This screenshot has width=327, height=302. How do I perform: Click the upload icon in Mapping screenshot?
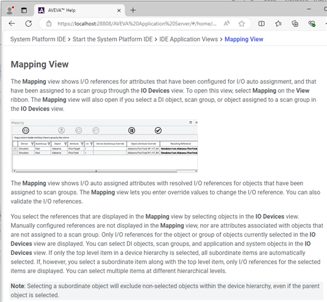coord(62,130)
